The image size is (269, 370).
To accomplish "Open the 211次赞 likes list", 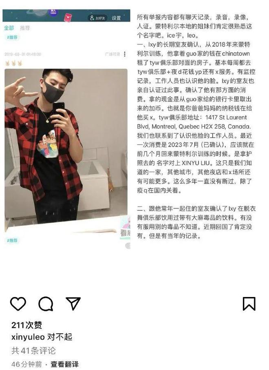I will (x=26, y=325).
